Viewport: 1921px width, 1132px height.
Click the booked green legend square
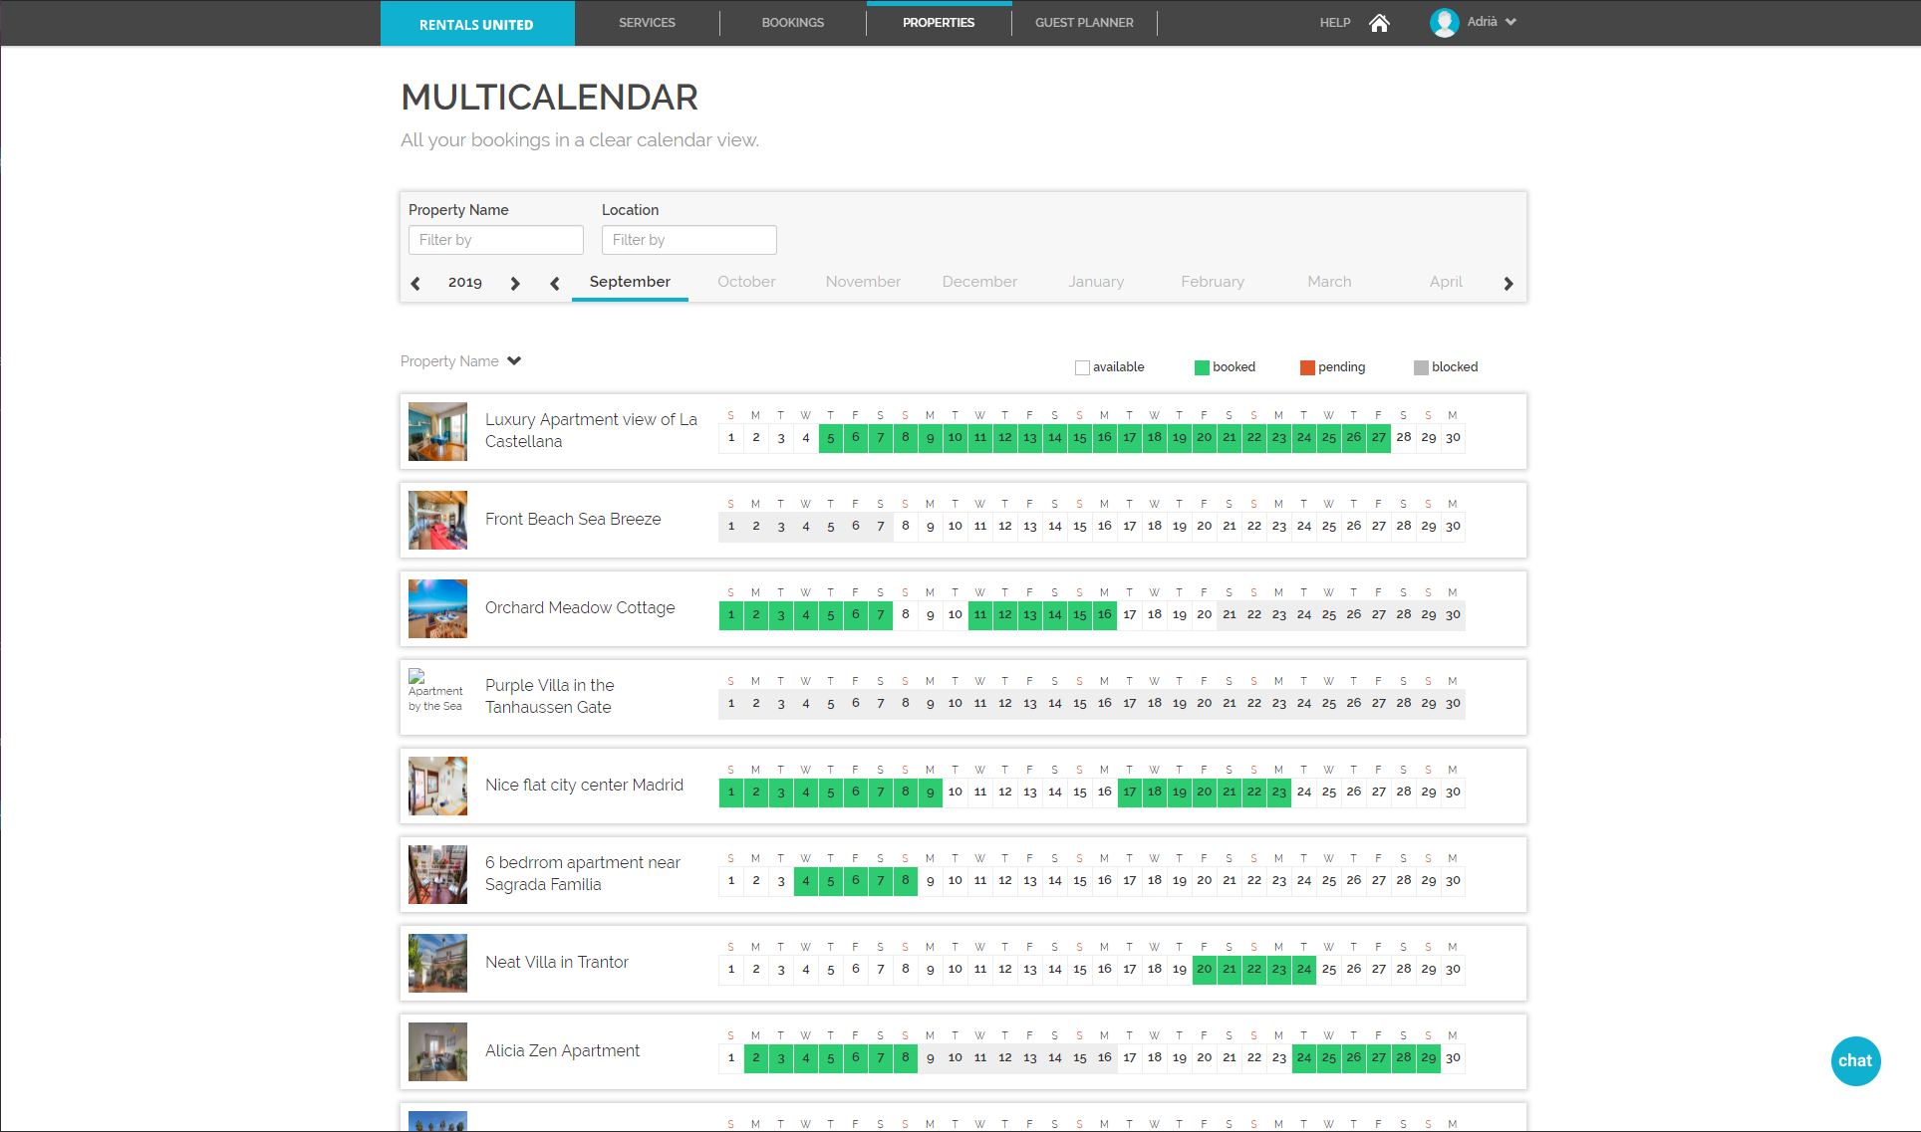click(x=1202, y=367)
